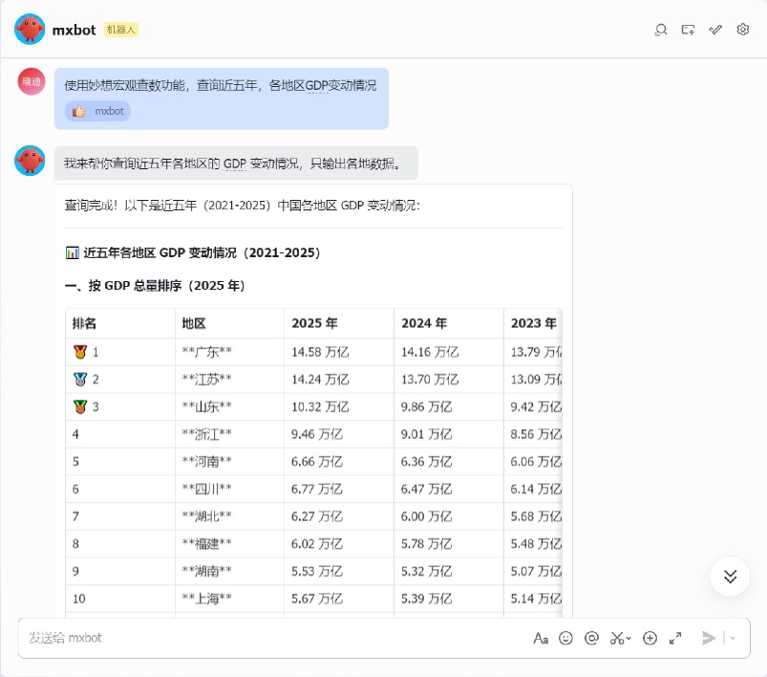
Task: Click the pencil edit icon in header
Action: pyautogui.click(x=715, y=30)
